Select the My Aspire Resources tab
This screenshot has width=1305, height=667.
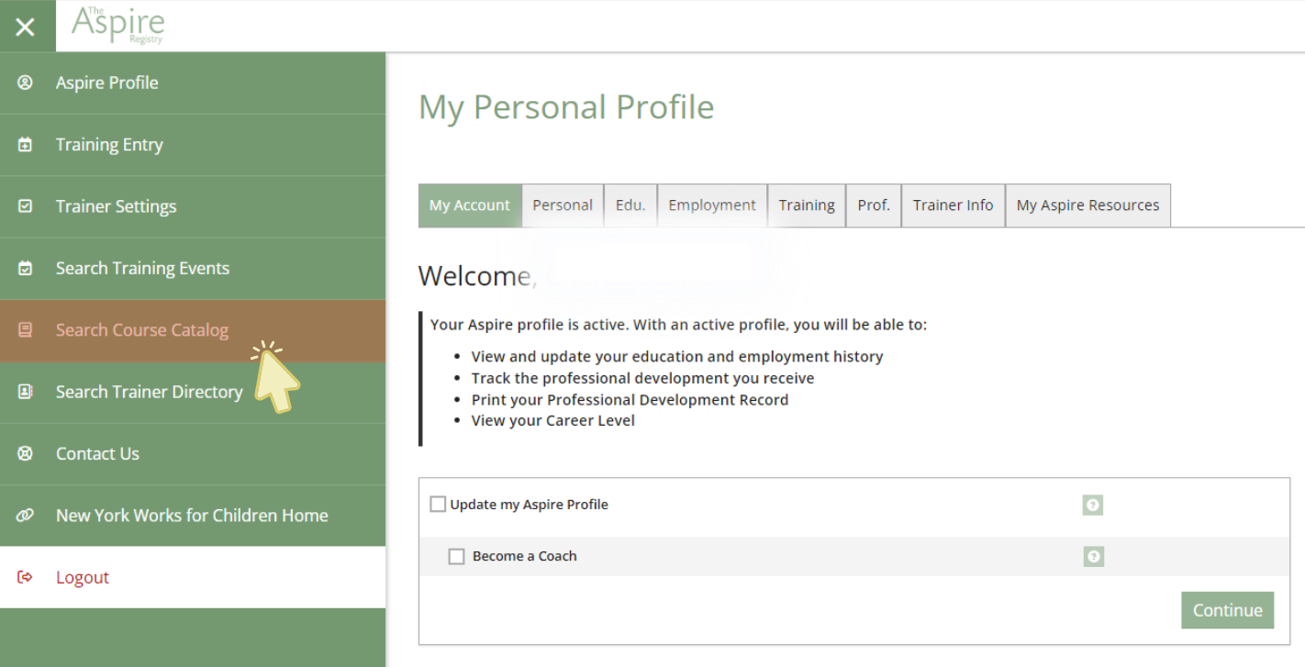click(x=1087, y=206)
